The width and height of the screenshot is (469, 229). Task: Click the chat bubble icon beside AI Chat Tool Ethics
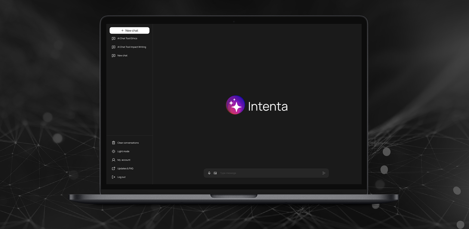click(x=113, y=38)
